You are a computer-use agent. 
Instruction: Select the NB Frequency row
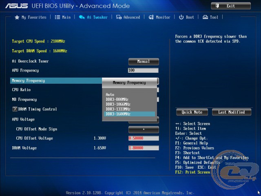pyautogui.click(x=24, y=100)
